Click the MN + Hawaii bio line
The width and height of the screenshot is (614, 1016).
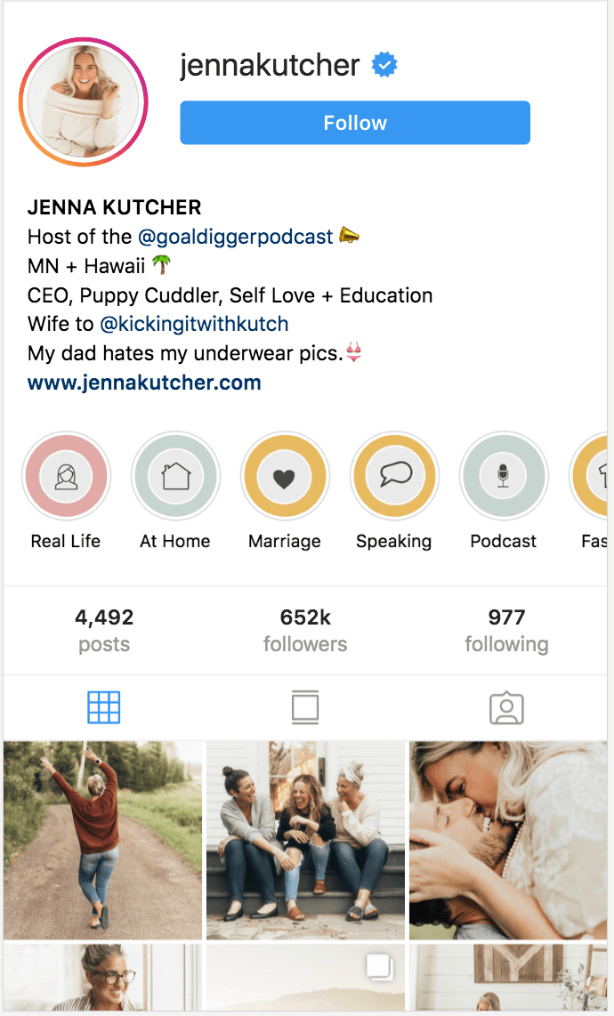tap(99, 266)
